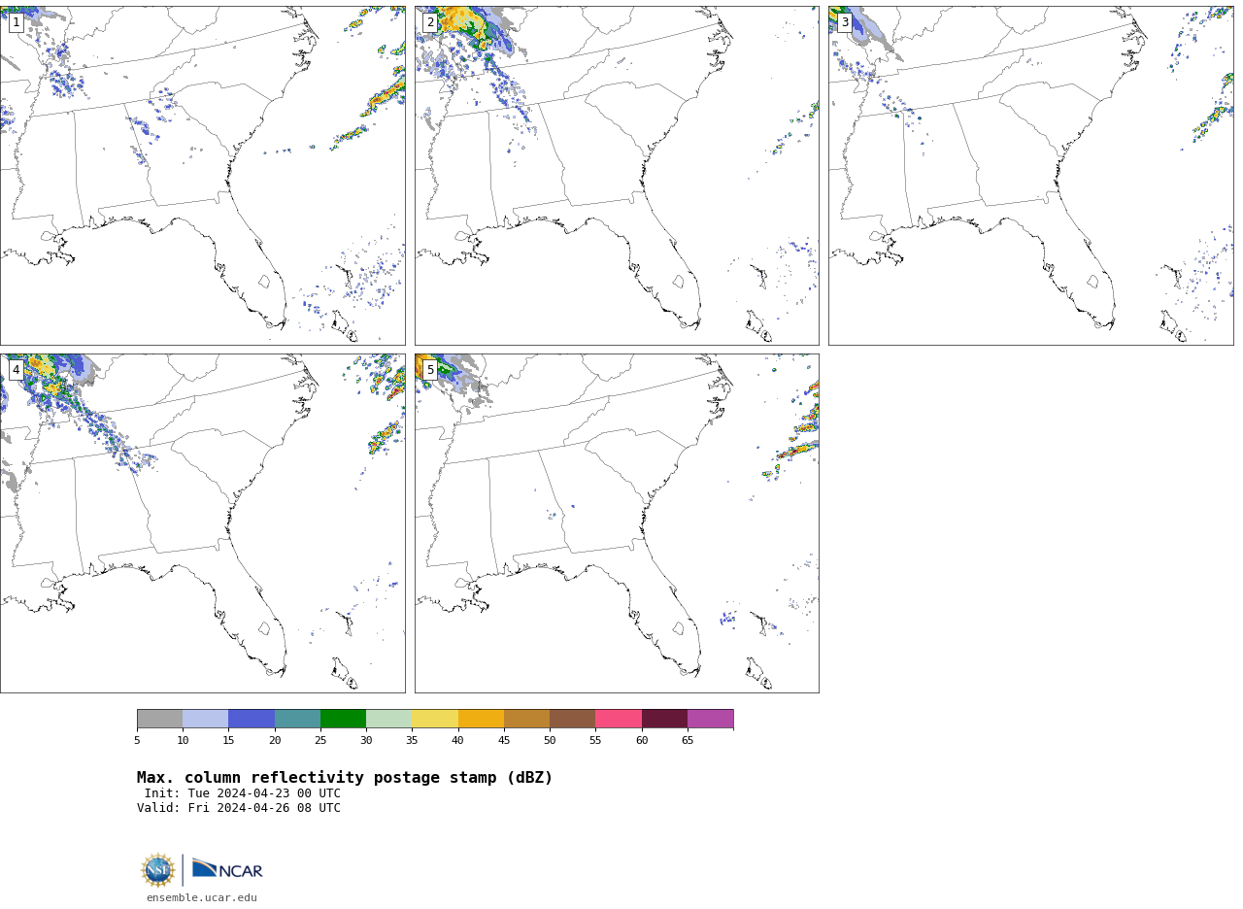Screen dimensions: 1243x909
Task: Click the gray 5-10 dBZ swatch
Action: [x=159, y=719]
